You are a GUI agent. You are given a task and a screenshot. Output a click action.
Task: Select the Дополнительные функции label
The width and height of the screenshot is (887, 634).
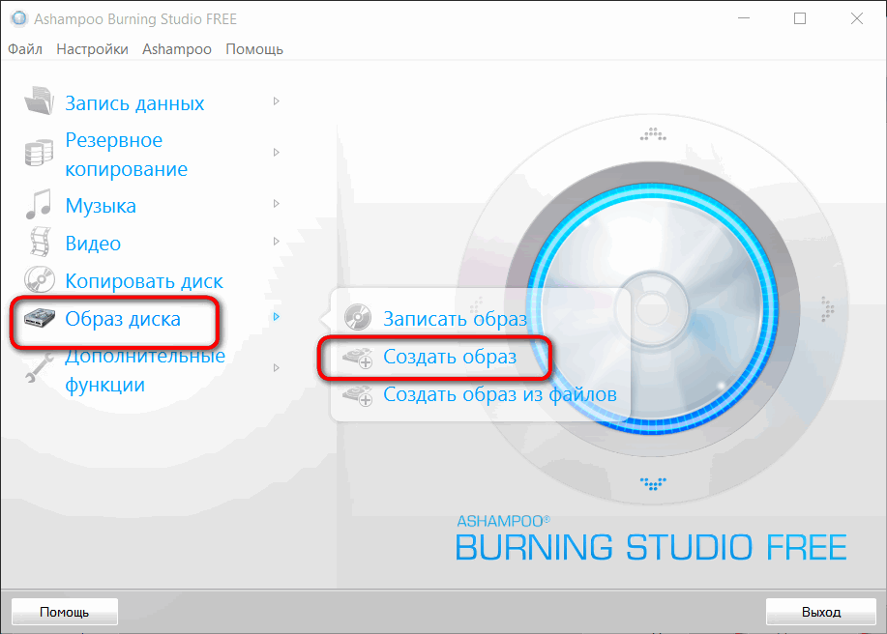click(145, 370)
